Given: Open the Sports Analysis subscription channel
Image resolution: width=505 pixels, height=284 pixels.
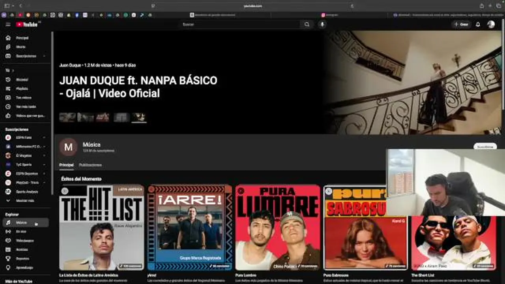Looking at the screenshot, I should pyautogui.click(x=26, y=192).
